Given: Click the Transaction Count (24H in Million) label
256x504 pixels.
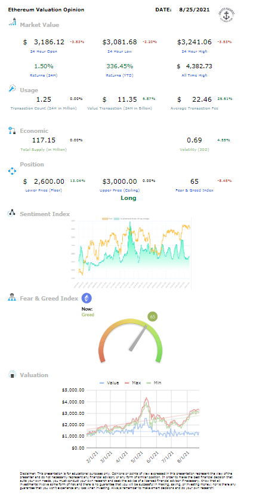Looking at the screenshot, I should pyautogui.click(x=44, y=108).
